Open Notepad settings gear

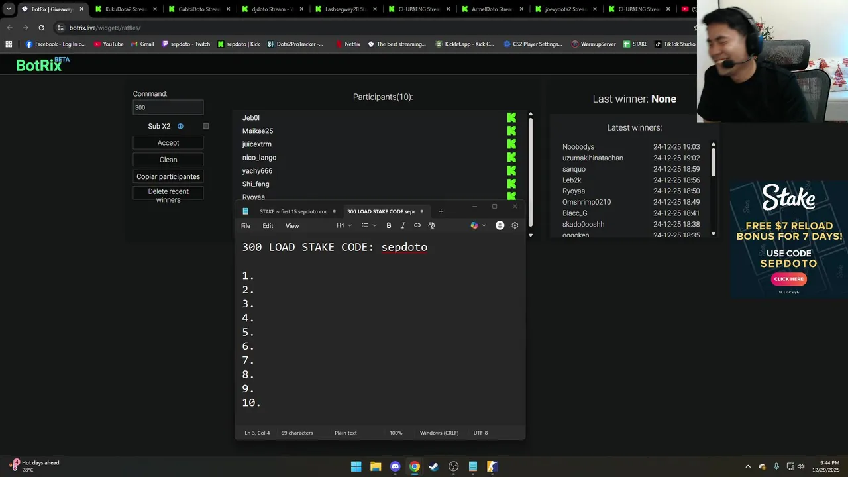tap(515, 225)
